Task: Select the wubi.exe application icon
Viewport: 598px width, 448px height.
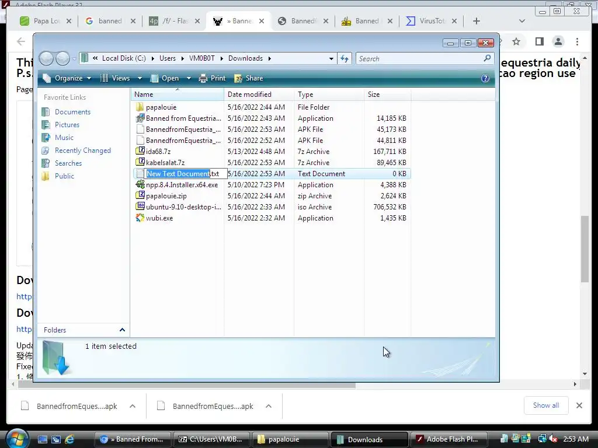Action: [140, 218]
